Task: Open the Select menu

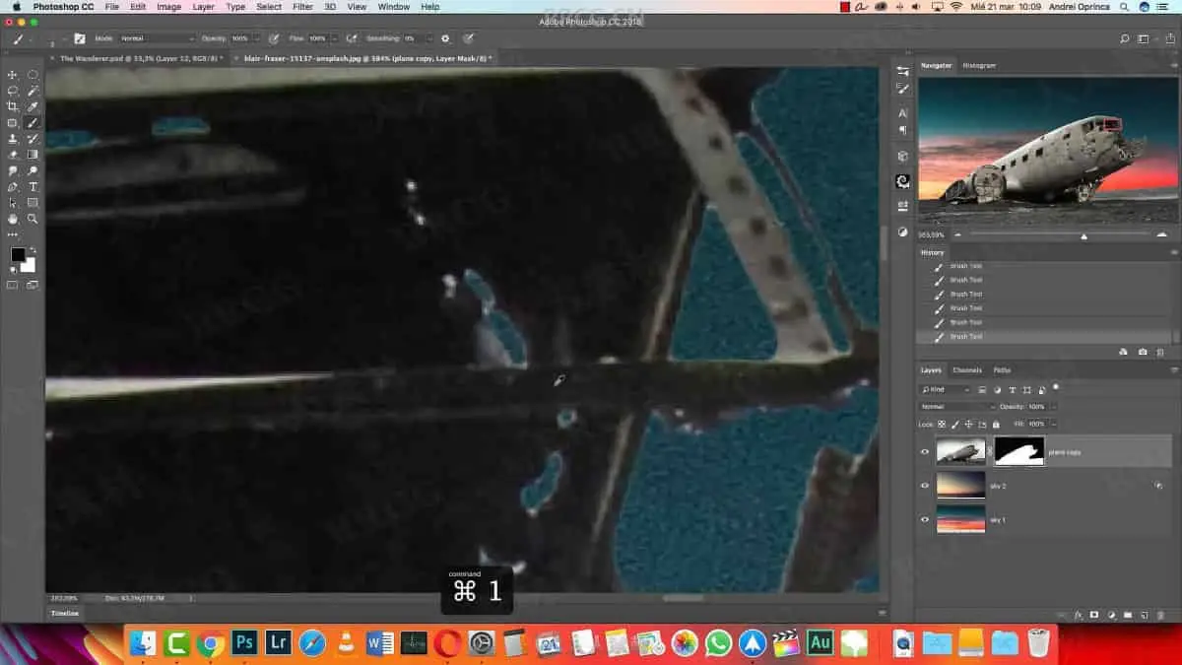Action: [269, 7]
